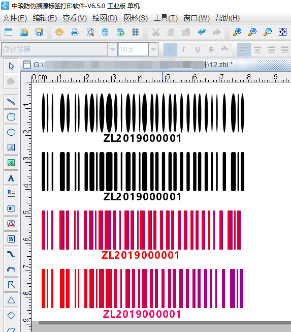The width and height of the screenshot is (291, 332).
Task: Redo with the gray arrow icon
Action: point(216,32)
